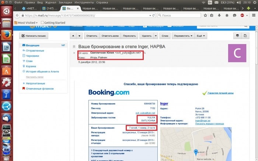Click the Ответить button
This screenshot has height=161, width=258.
tap(92, 36)
